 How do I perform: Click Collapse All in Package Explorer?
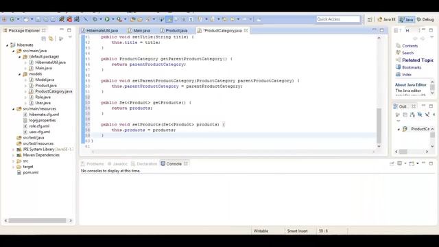tap(43, 38)
